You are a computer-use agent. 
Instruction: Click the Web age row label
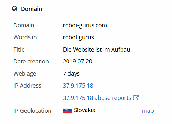(25, 74)
